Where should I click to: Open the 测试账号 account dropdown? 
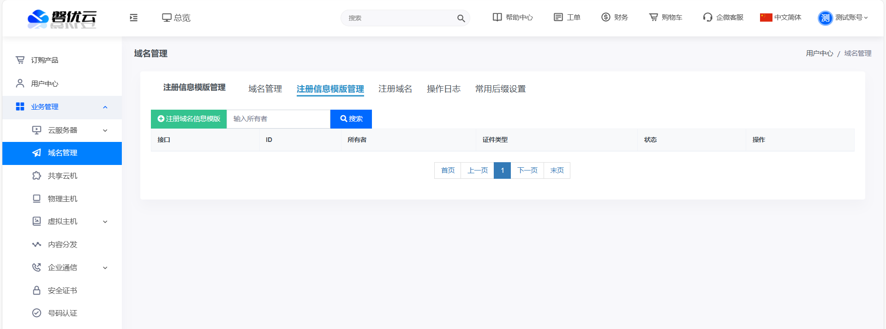[x=844, y=18]
